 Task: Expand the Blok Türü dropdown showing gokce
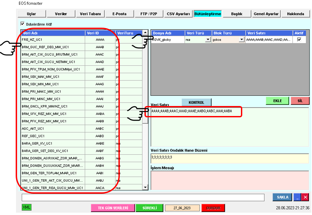click(242, 40)
